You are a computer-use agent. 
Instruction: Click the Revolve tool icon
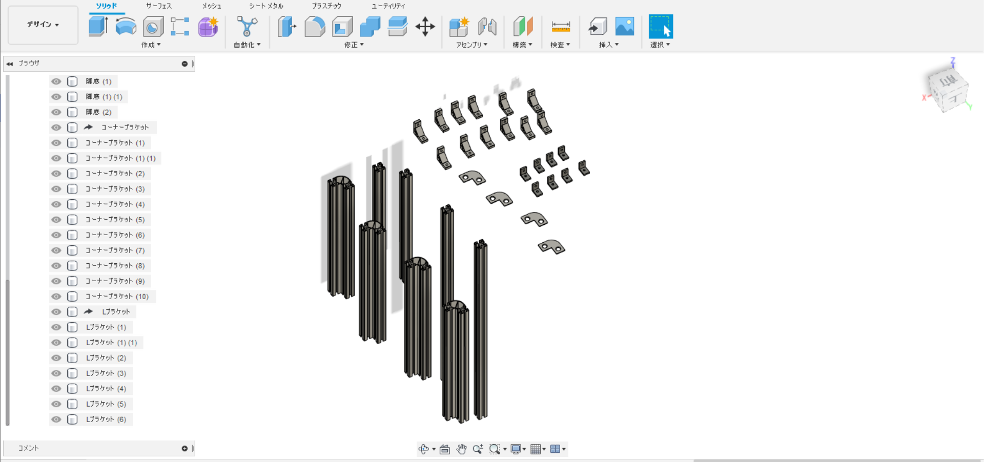pos(126,26)
